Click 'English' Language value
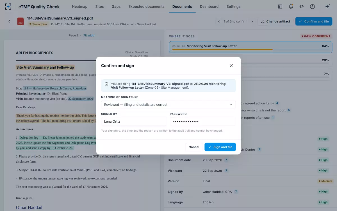337x211 pixels. pos(208,202)
